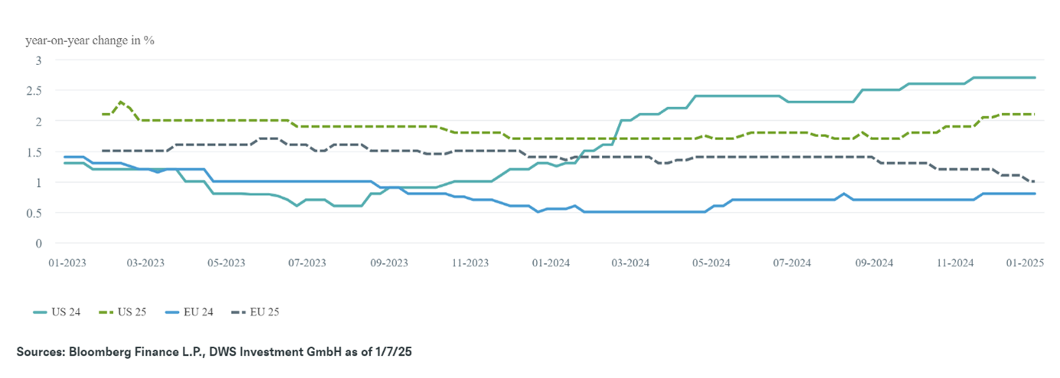Screen dimensions: 1060x378
Task: Click the early-2023 peak of the US 25 line
Action: 121,102
